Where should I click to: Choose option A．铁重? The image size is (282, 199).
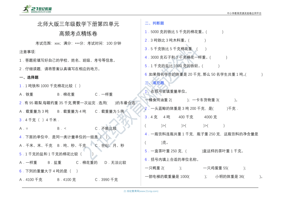[x=26, y=94]
